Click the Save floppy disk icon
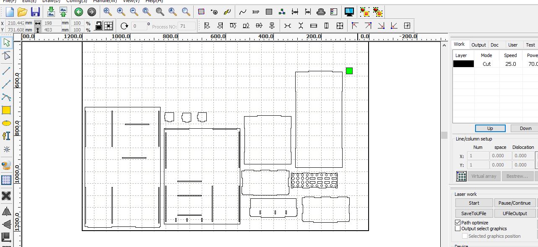This screenshot has height=247, width=538. (35, 12)
